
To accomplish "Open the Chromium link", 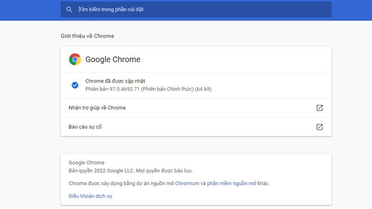I will tap(187, 183).
